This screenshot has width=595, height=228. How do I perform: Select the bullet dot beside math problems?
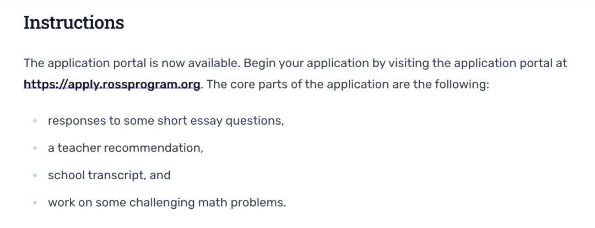coord(35,203)
